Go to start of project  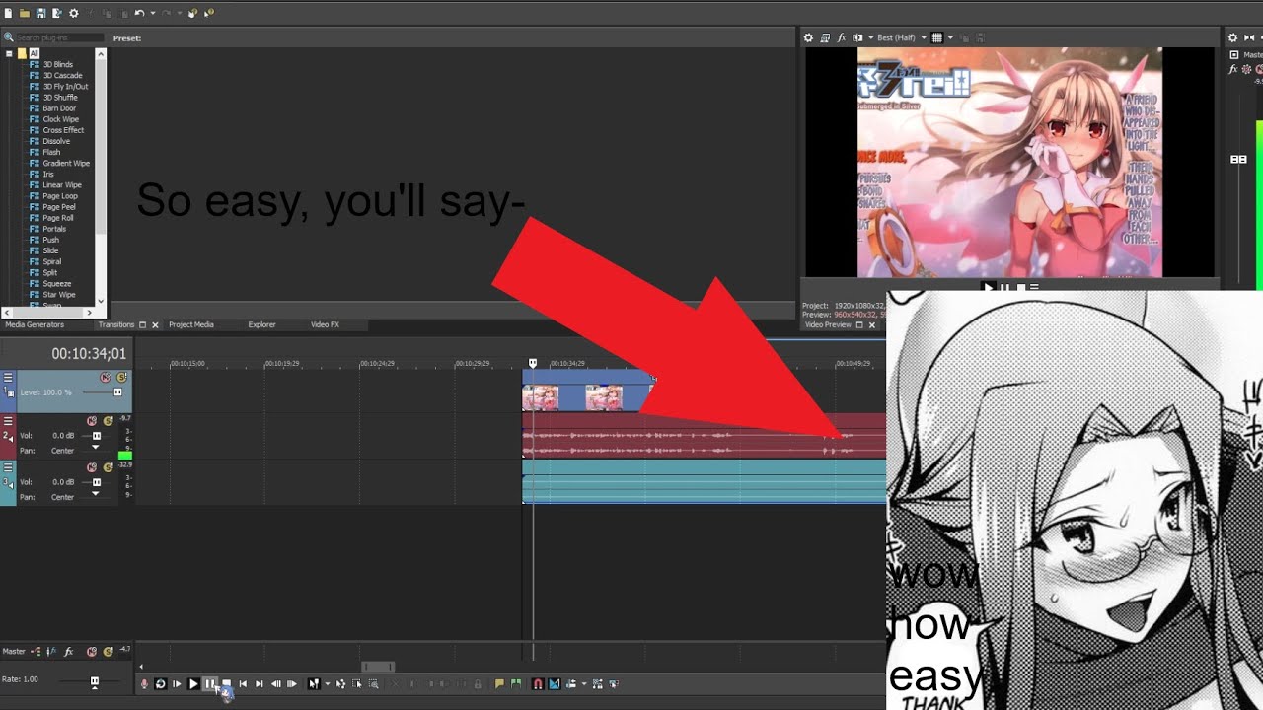(x=243, y=683)
